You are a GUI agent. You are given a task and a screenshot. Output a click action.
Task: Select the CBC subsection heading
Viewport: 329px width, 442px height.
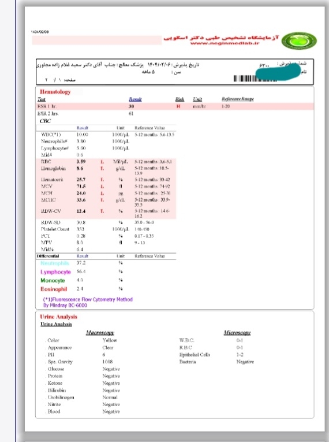[46, 121]
